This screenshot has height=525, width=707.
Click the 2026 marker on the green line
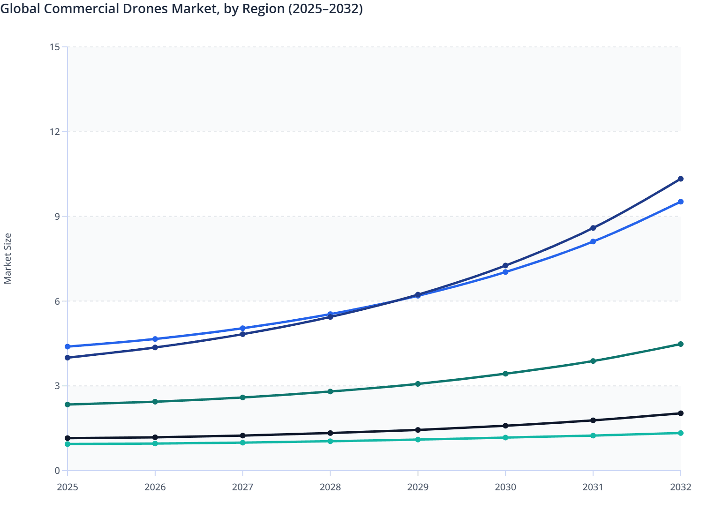tap(155, 401)
